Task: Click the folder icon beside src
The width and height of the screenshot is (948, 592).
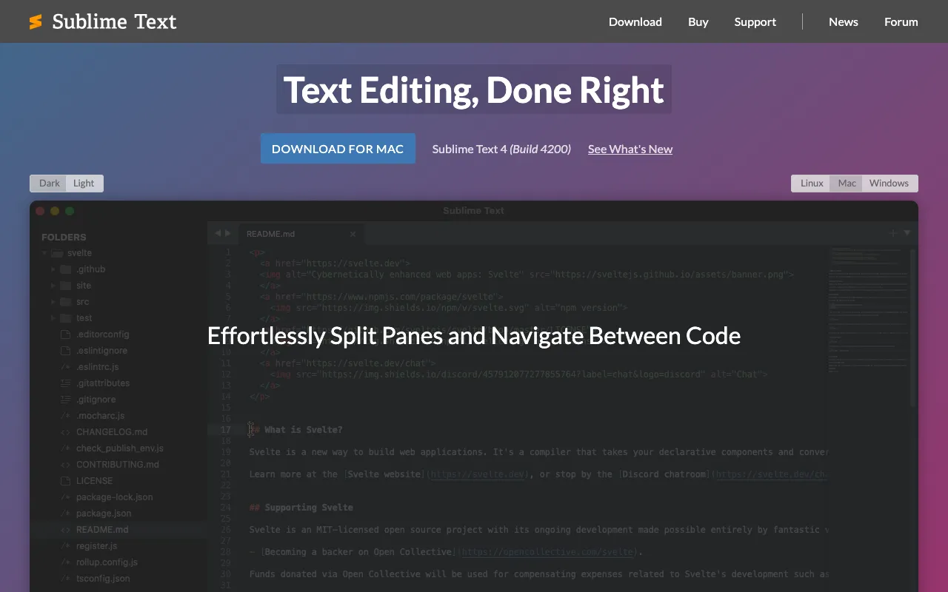Action: coord(64,301)
